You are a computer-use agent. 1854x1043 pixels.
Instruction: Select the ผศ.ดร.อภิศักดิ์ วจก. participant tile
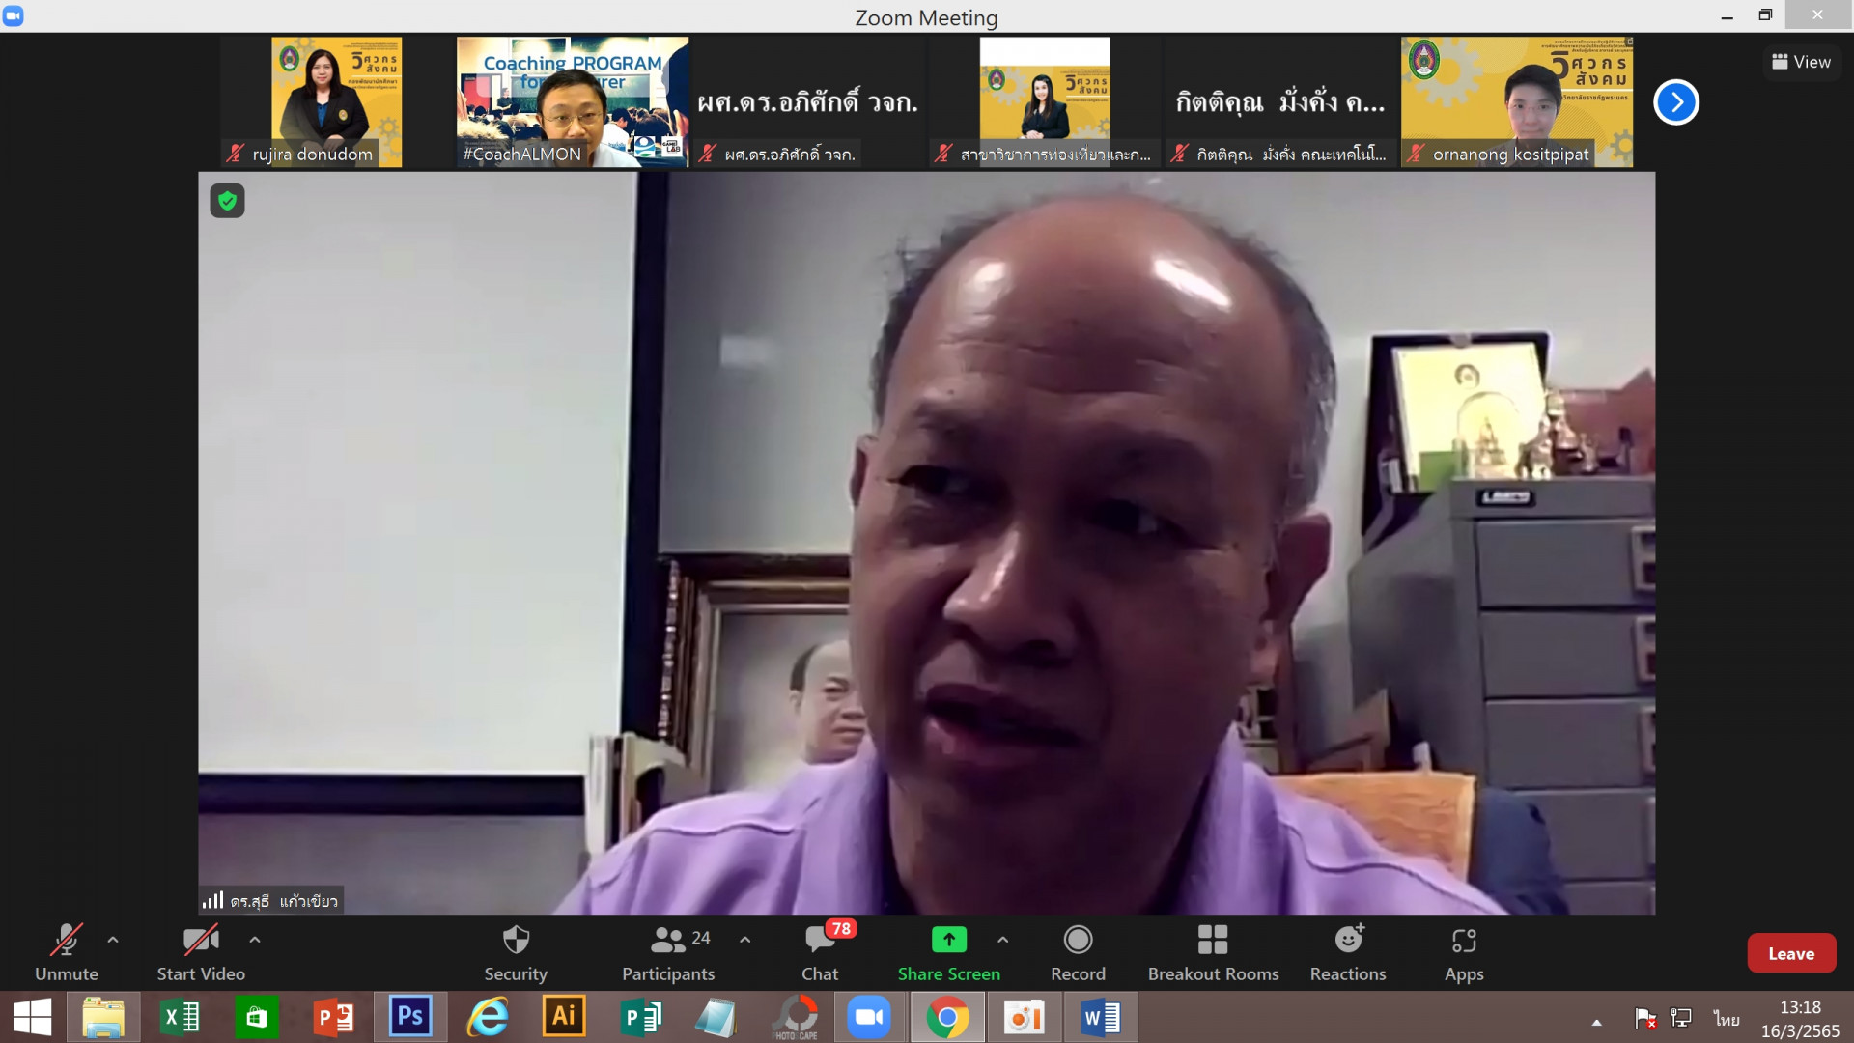tap(808, 102)
